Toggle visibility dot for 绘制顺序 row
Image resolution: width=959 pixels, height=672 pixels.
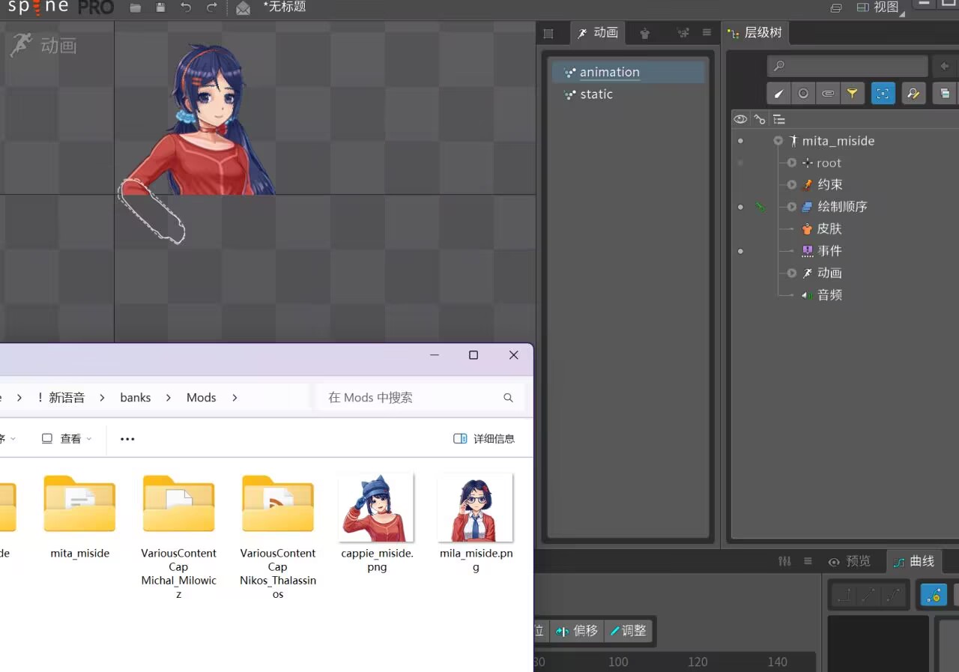pos(741,207)
